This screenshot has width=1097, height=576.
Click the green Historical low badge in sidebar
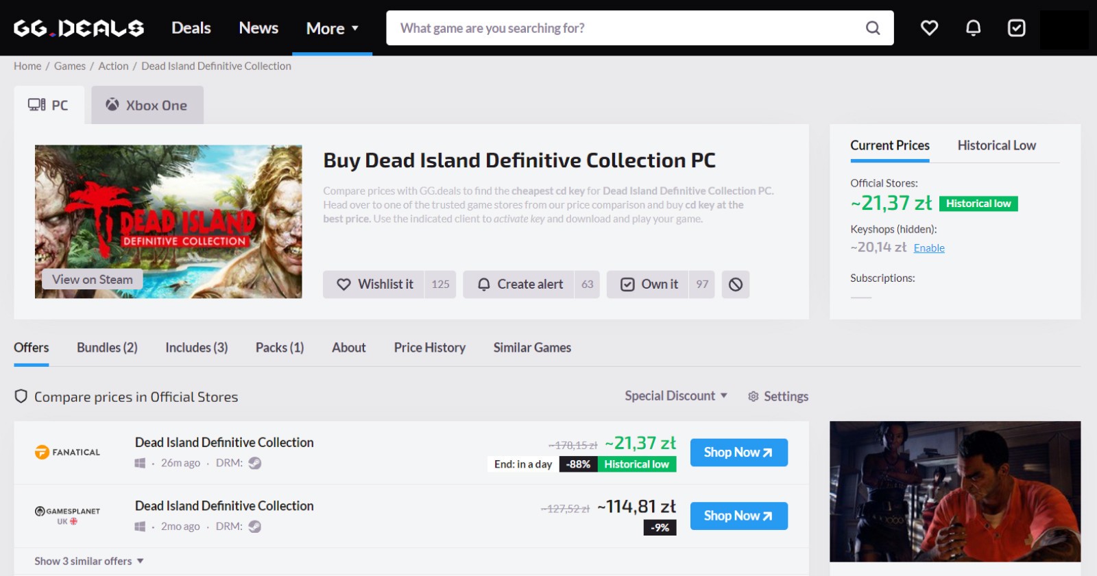tap(978, 204)
